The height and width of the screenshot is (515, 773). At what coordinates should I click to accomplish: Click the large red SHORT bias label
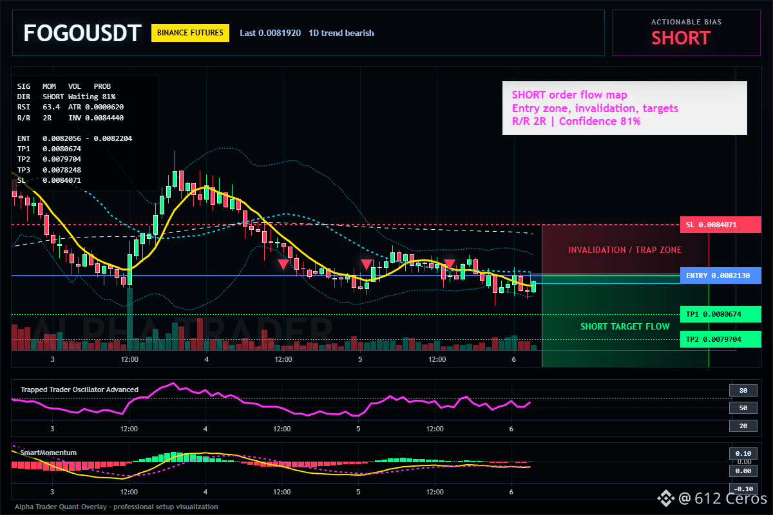coord(681,38)
